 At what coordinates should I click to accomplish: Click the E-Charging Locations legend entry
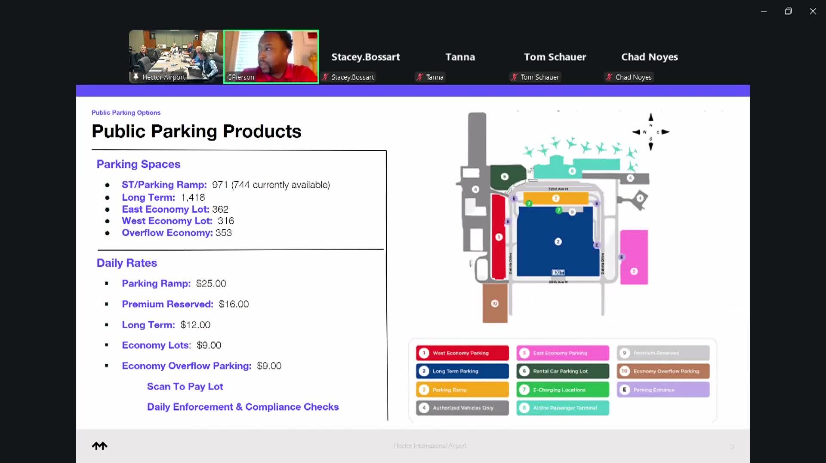562,390
